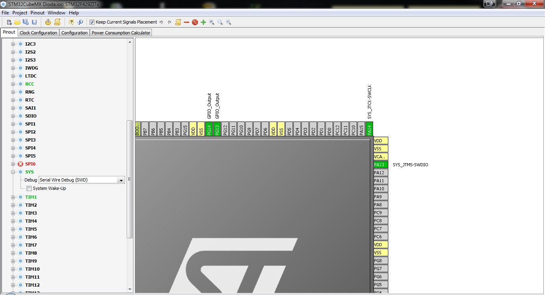Click the STM32CubeMX application icon in title bar
The height and width of the screenshot is (295, 545).
pyautogui.click(x=4, y=4)
